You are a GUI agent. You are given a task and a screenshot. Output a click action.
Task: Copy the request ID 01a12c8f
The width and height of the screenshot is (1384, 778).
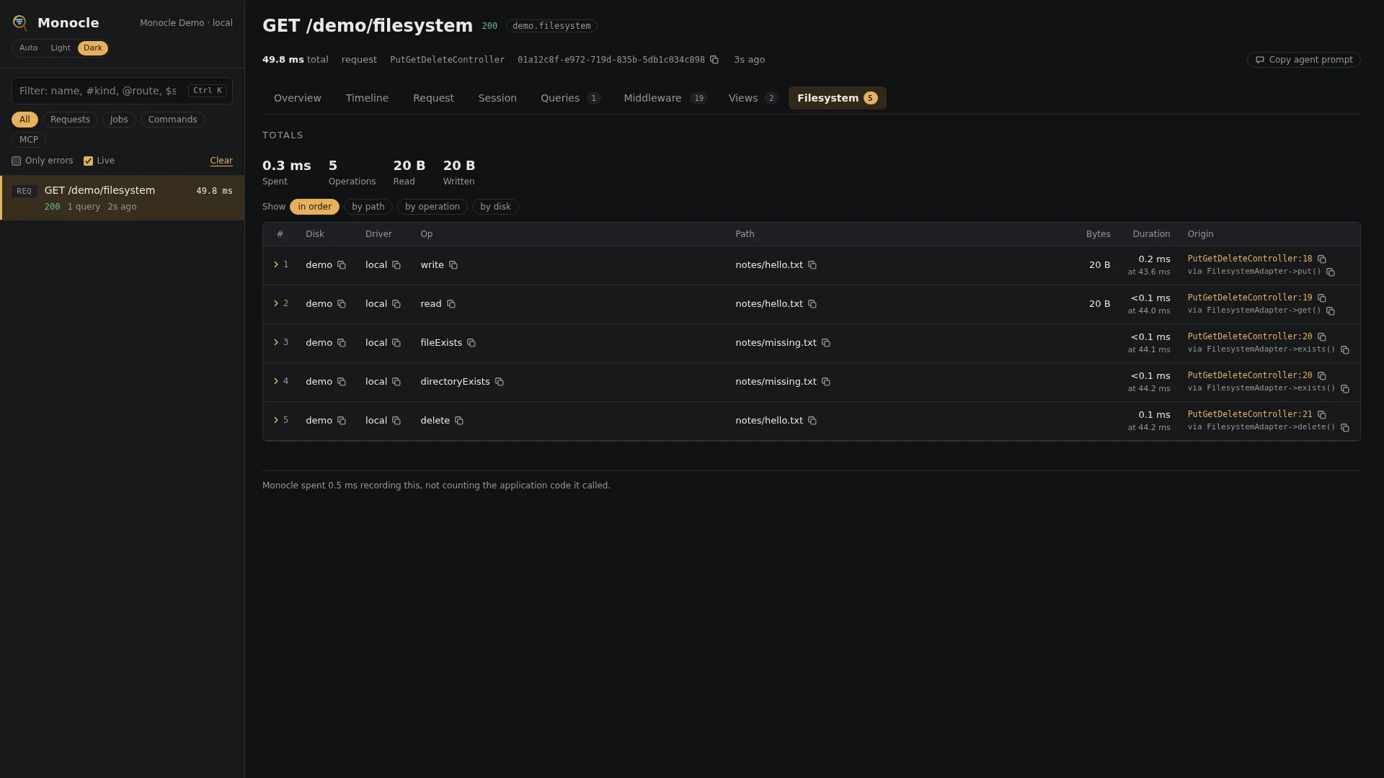point(714,60)
